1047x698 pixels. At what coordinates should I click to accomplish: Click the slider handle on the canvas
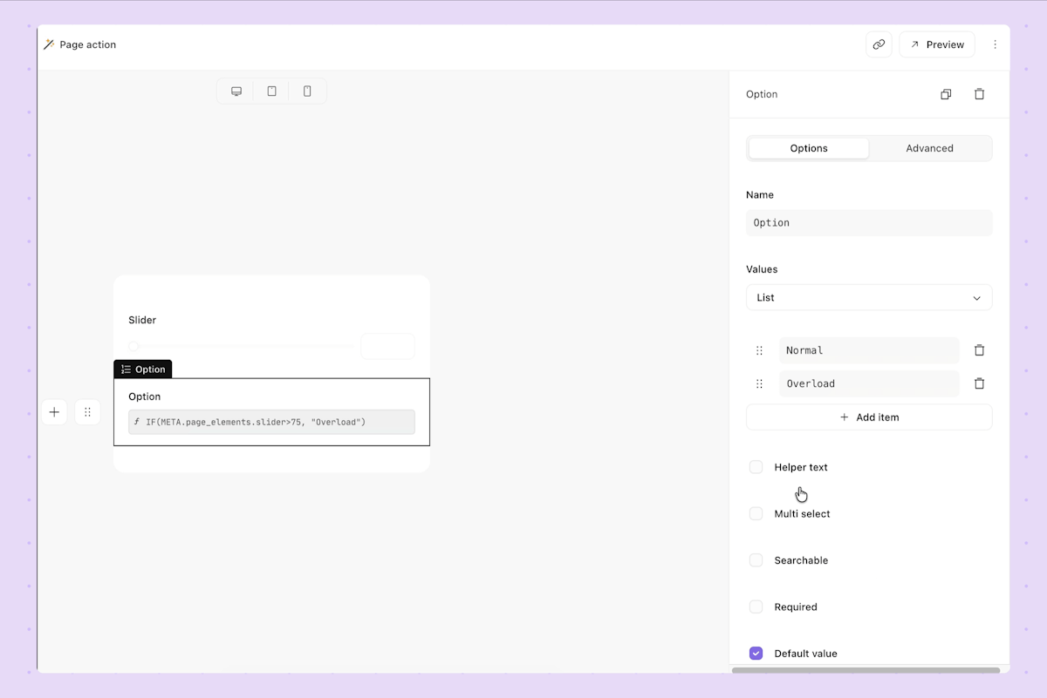point(133,346)
